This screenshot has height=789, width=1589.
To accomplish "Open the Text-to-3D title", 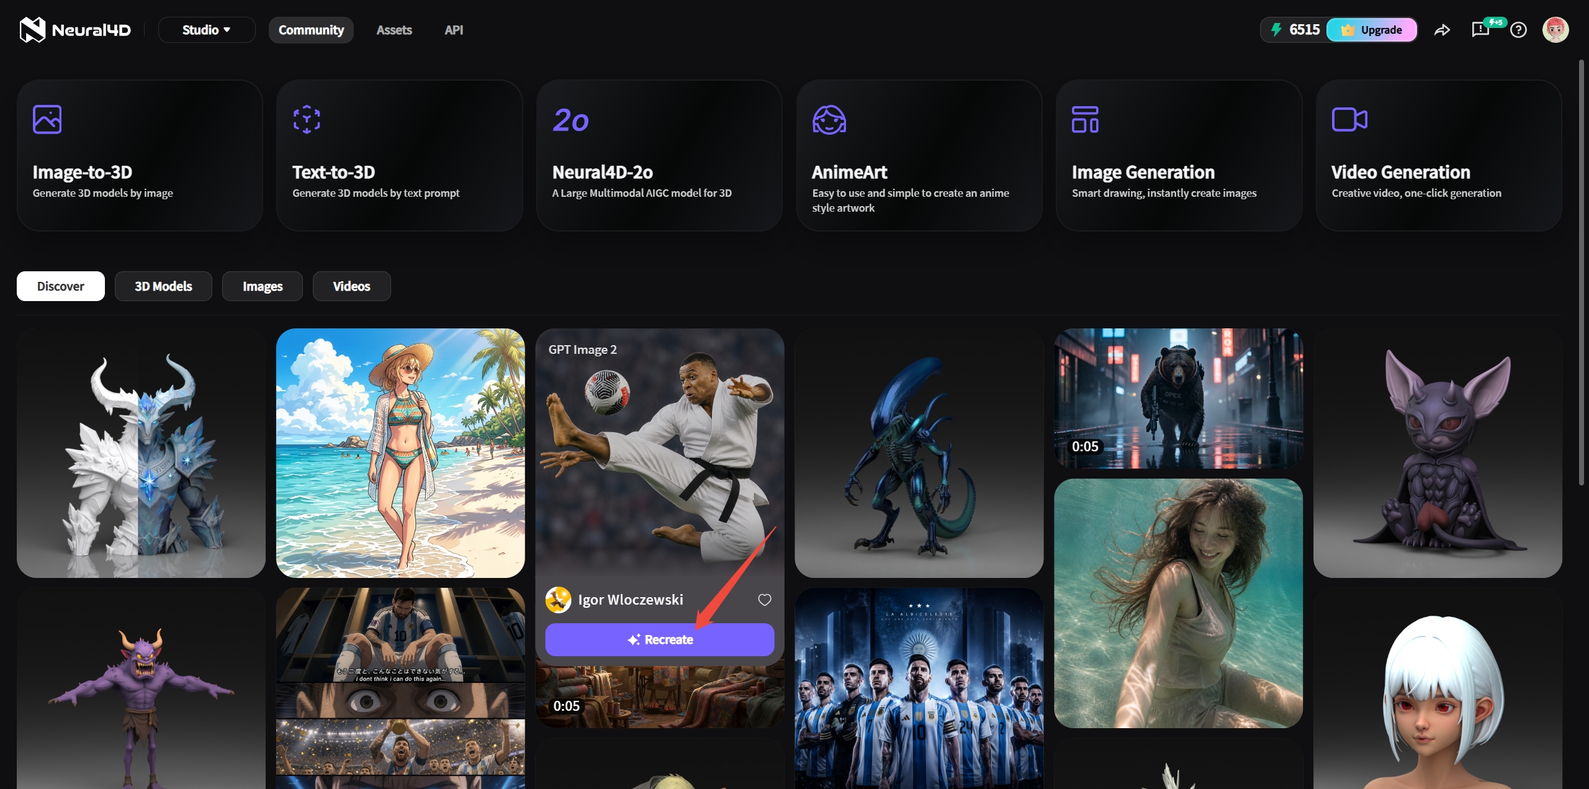I will (x=334, y=172).
